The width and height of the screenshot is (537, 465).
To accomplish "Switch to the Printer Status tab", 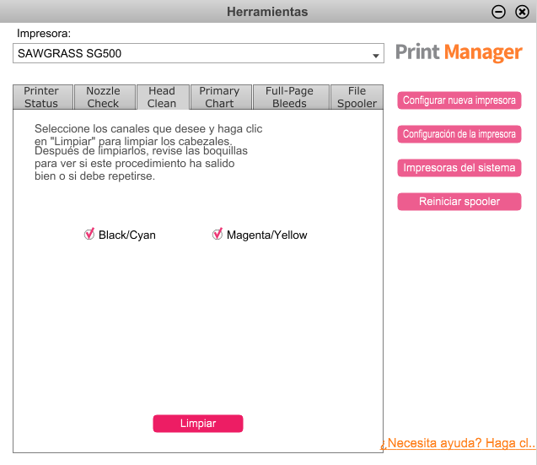I will [x=41, y=97].
